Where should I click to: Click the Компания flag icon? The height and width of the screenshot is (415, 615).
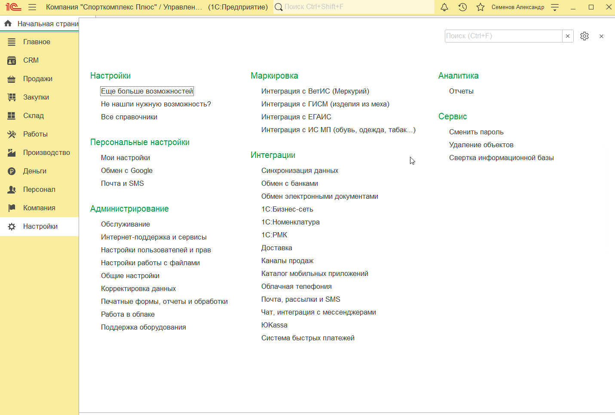[12, 208]
